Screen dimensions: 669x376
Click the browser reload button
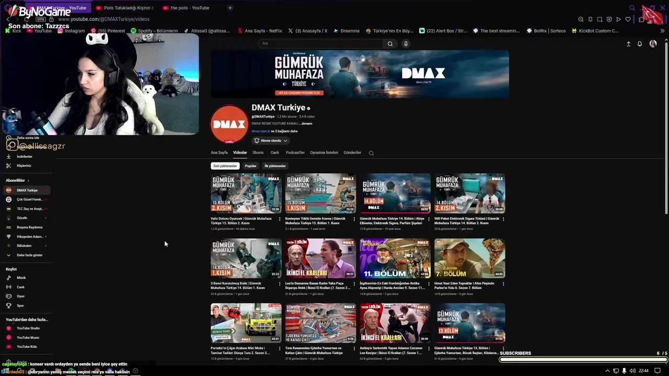[x=27, y=19]
